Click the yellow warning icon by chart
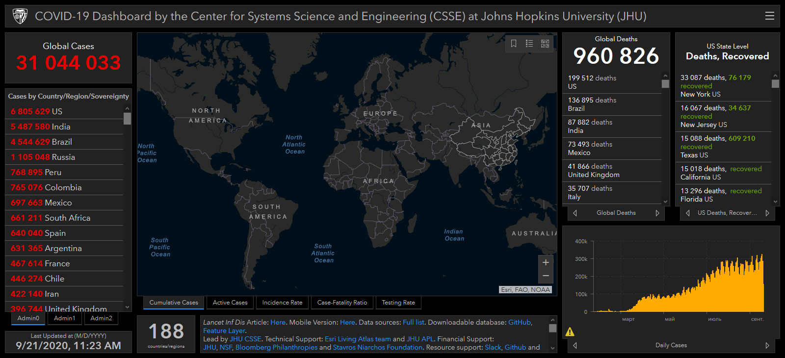The width and height of the screenshot is (785, 358). (x=570, y=332)
